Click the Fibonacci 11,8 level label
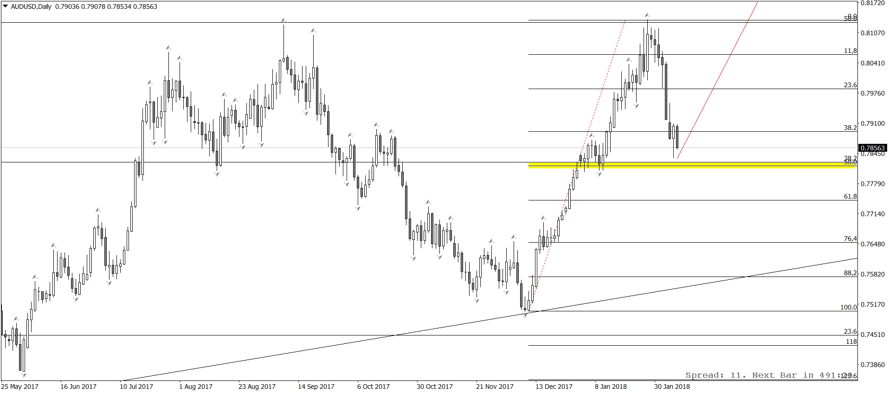Image resolution: width=889 pixels, height=393 pixels. pyautogui.click(x=850, y=51)
